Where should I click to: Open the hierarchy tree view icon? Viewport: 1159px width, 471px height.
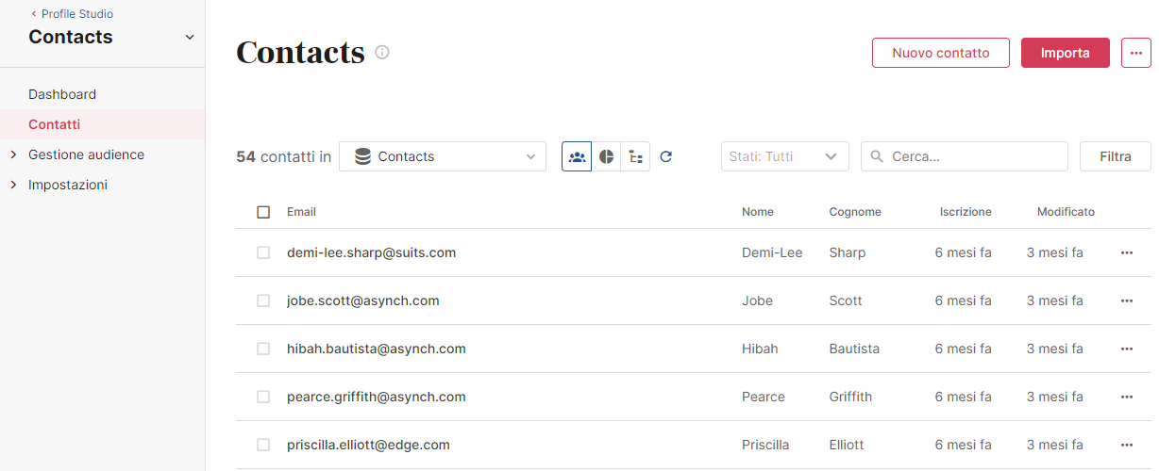[635, 156]
